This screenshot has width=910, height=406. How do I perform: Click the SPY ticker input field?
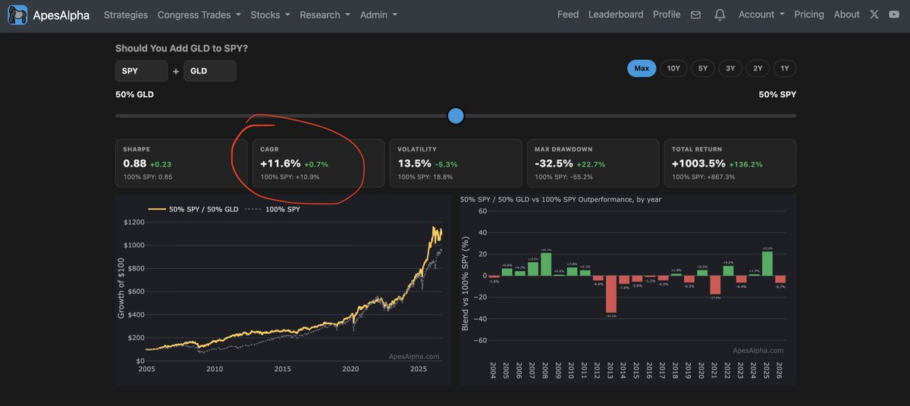pyautogui.click(x=142, y=71)
